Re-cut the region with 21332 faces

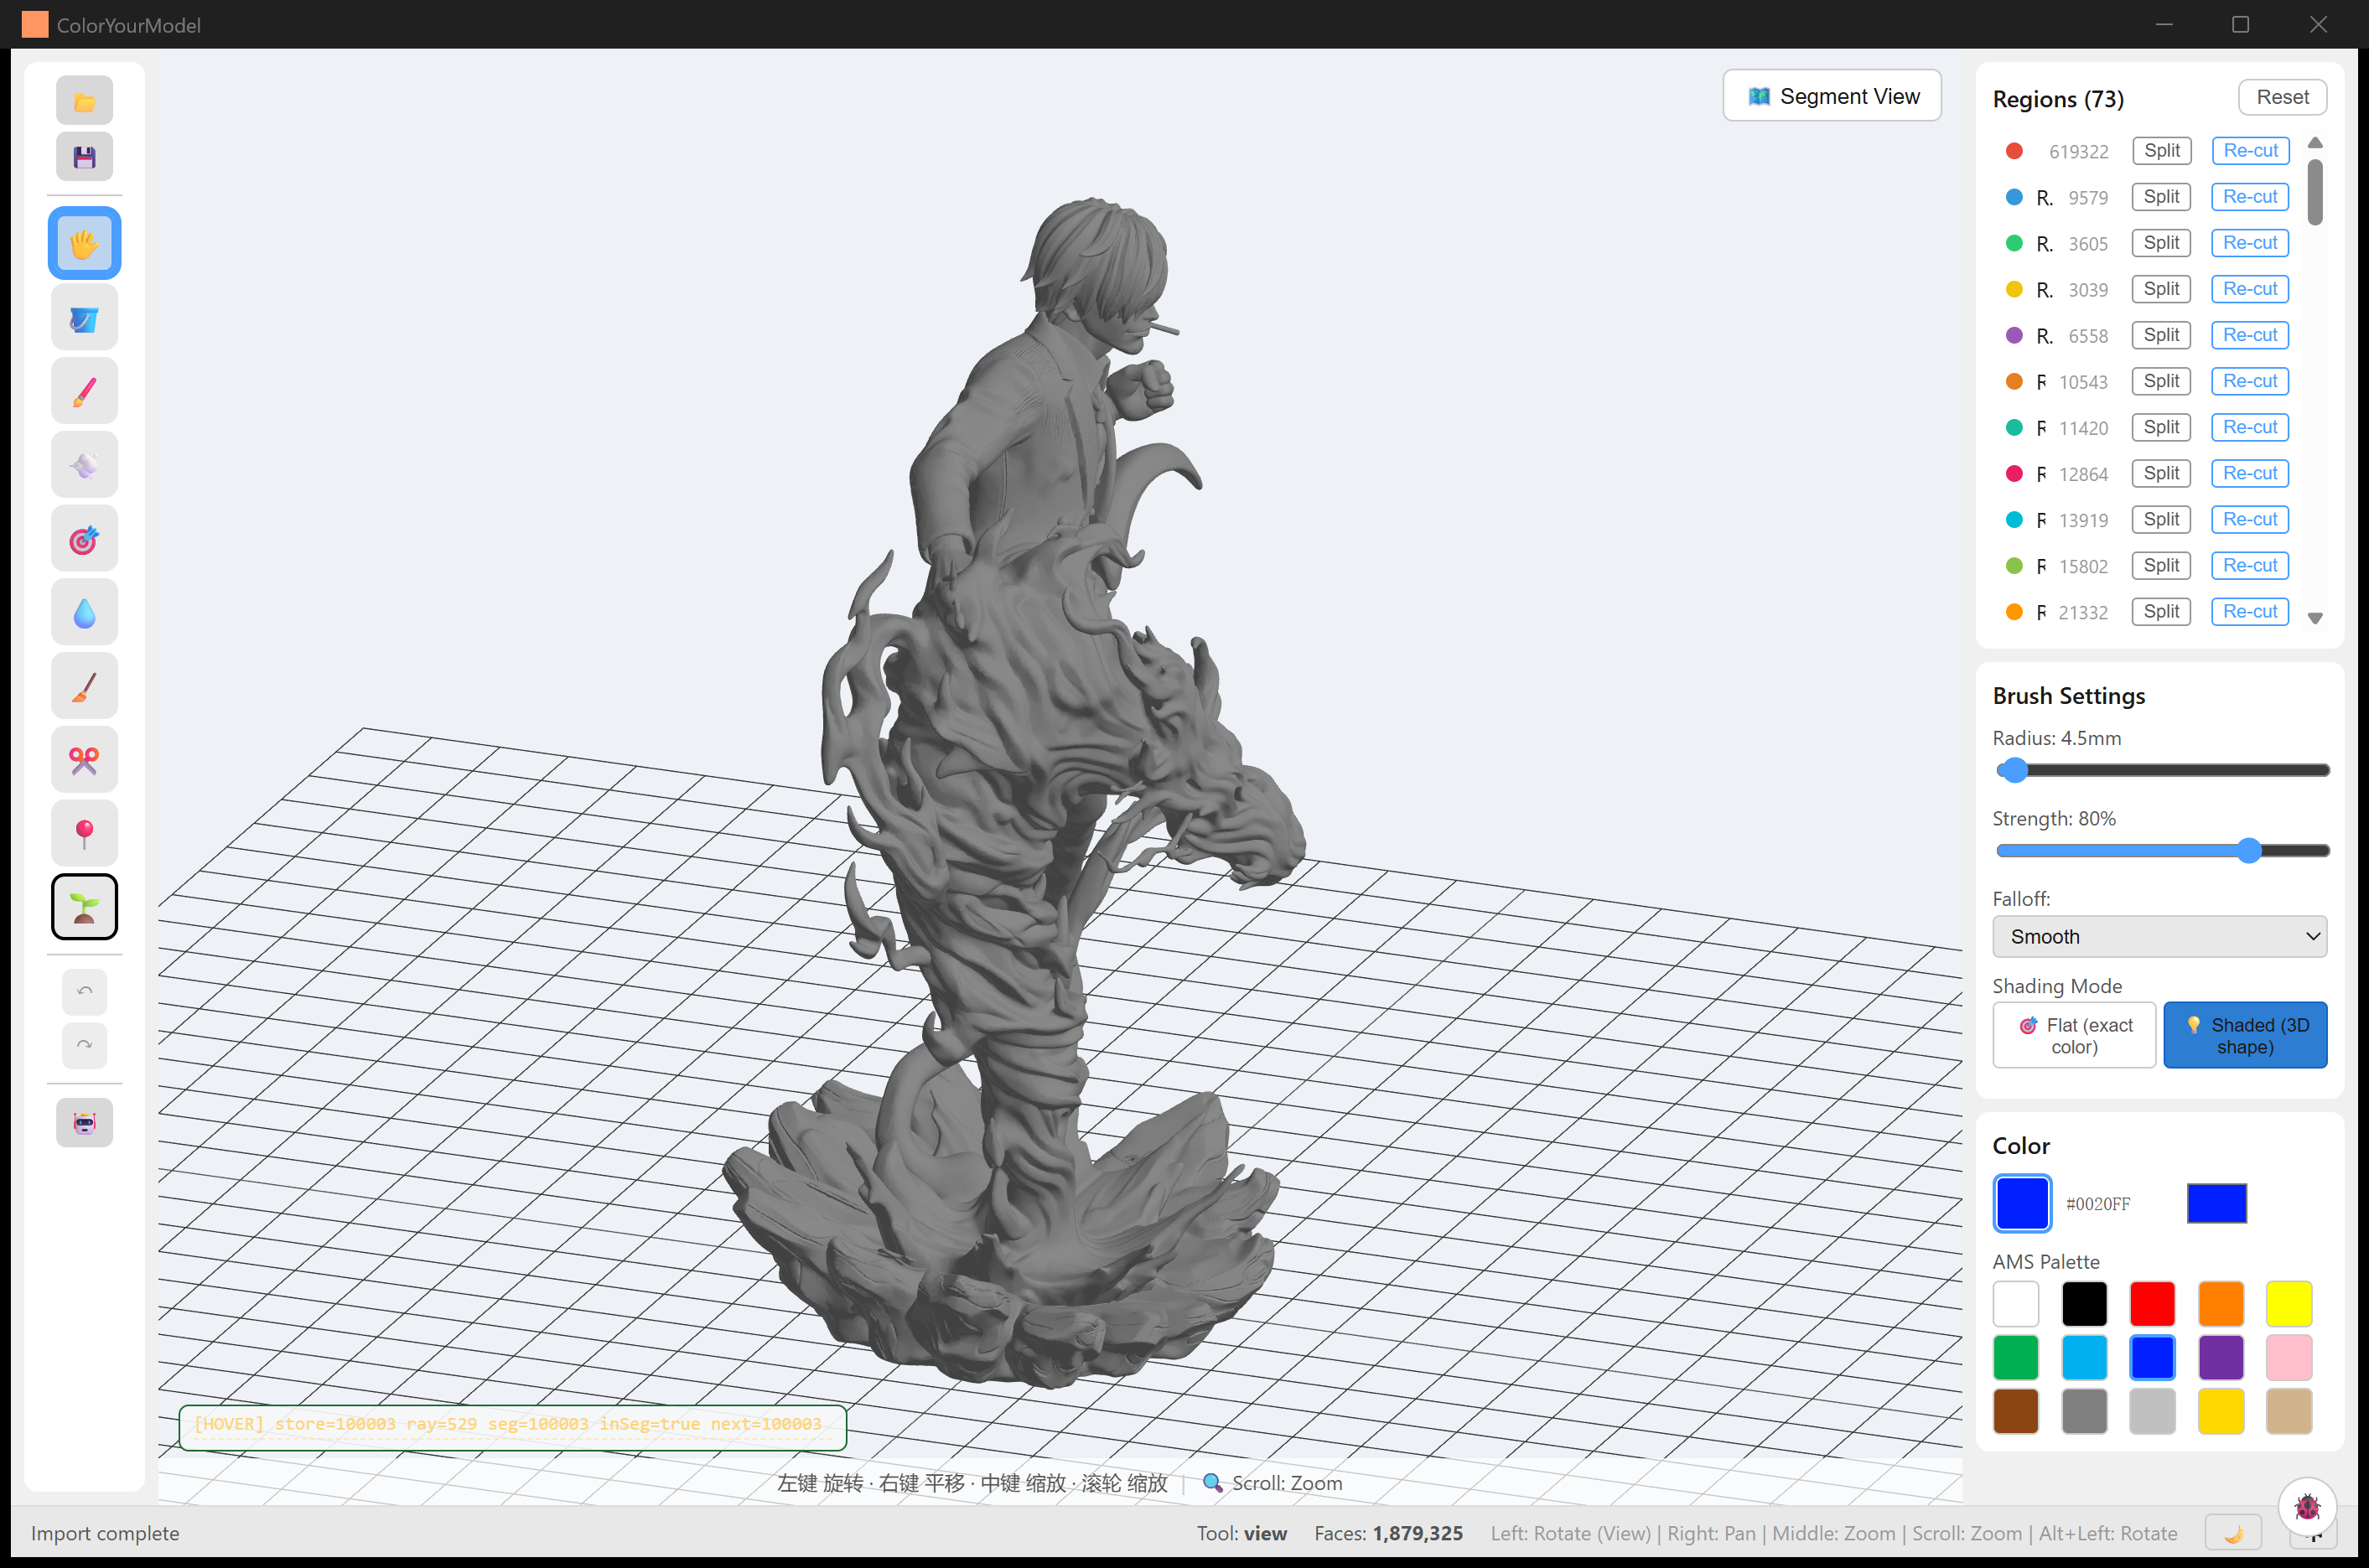pos(2250,611)
